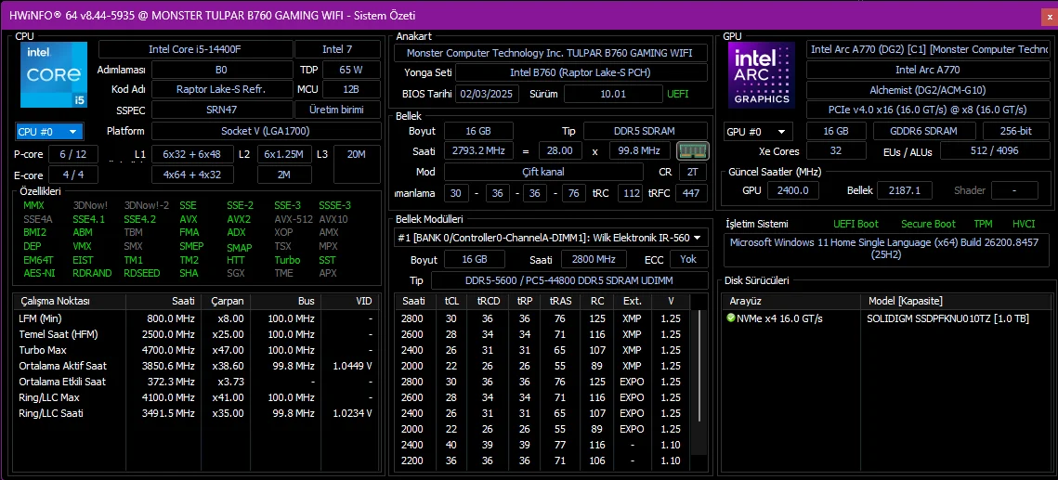Screen dimensions: 1058x480
Task: Click the tRCD column header
Action: pos(487,301)
